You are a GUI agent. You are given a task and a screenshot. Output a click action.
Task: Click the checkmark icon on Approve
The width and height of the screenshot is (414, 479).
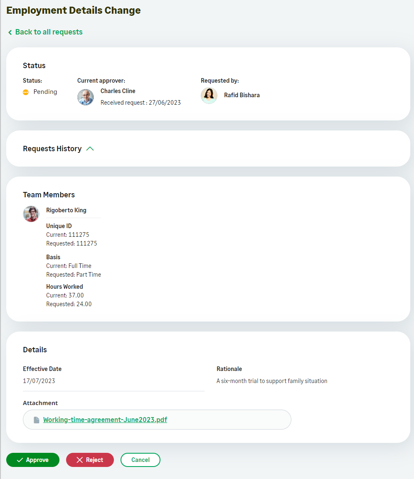click(20, 460)
